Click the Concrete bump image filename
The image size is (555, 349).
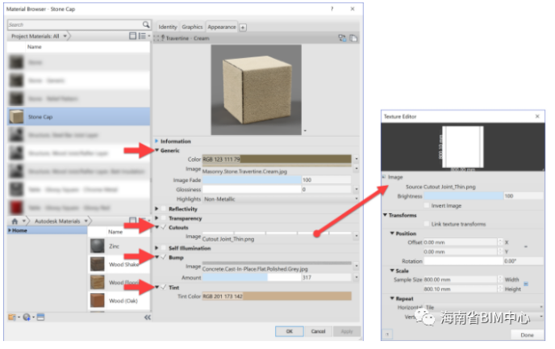coord(255,269)
